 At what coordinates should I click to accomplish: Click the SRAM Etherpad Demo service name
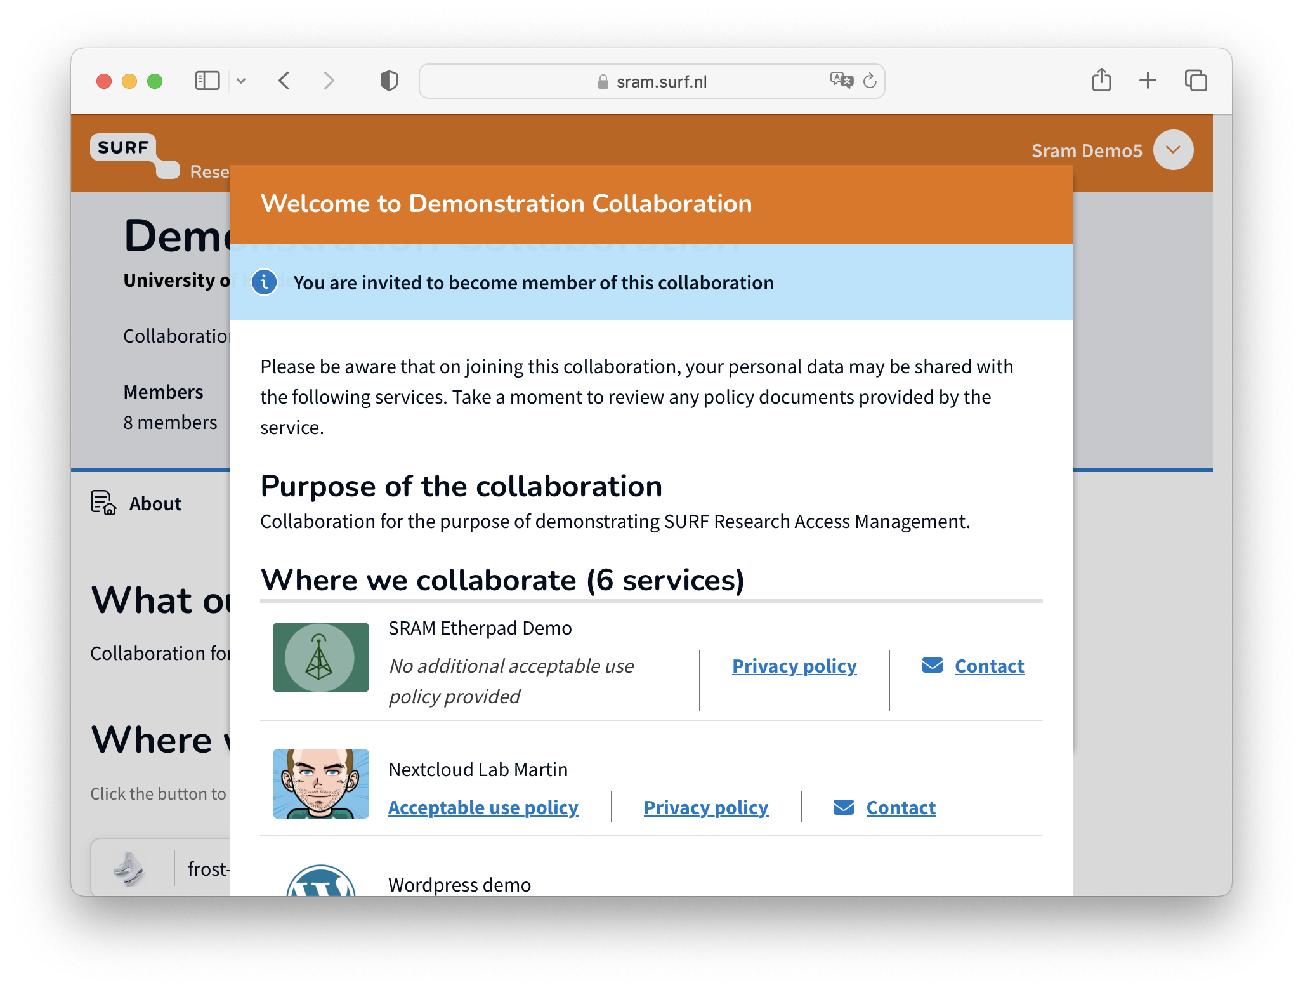click(x=480, y=628)
